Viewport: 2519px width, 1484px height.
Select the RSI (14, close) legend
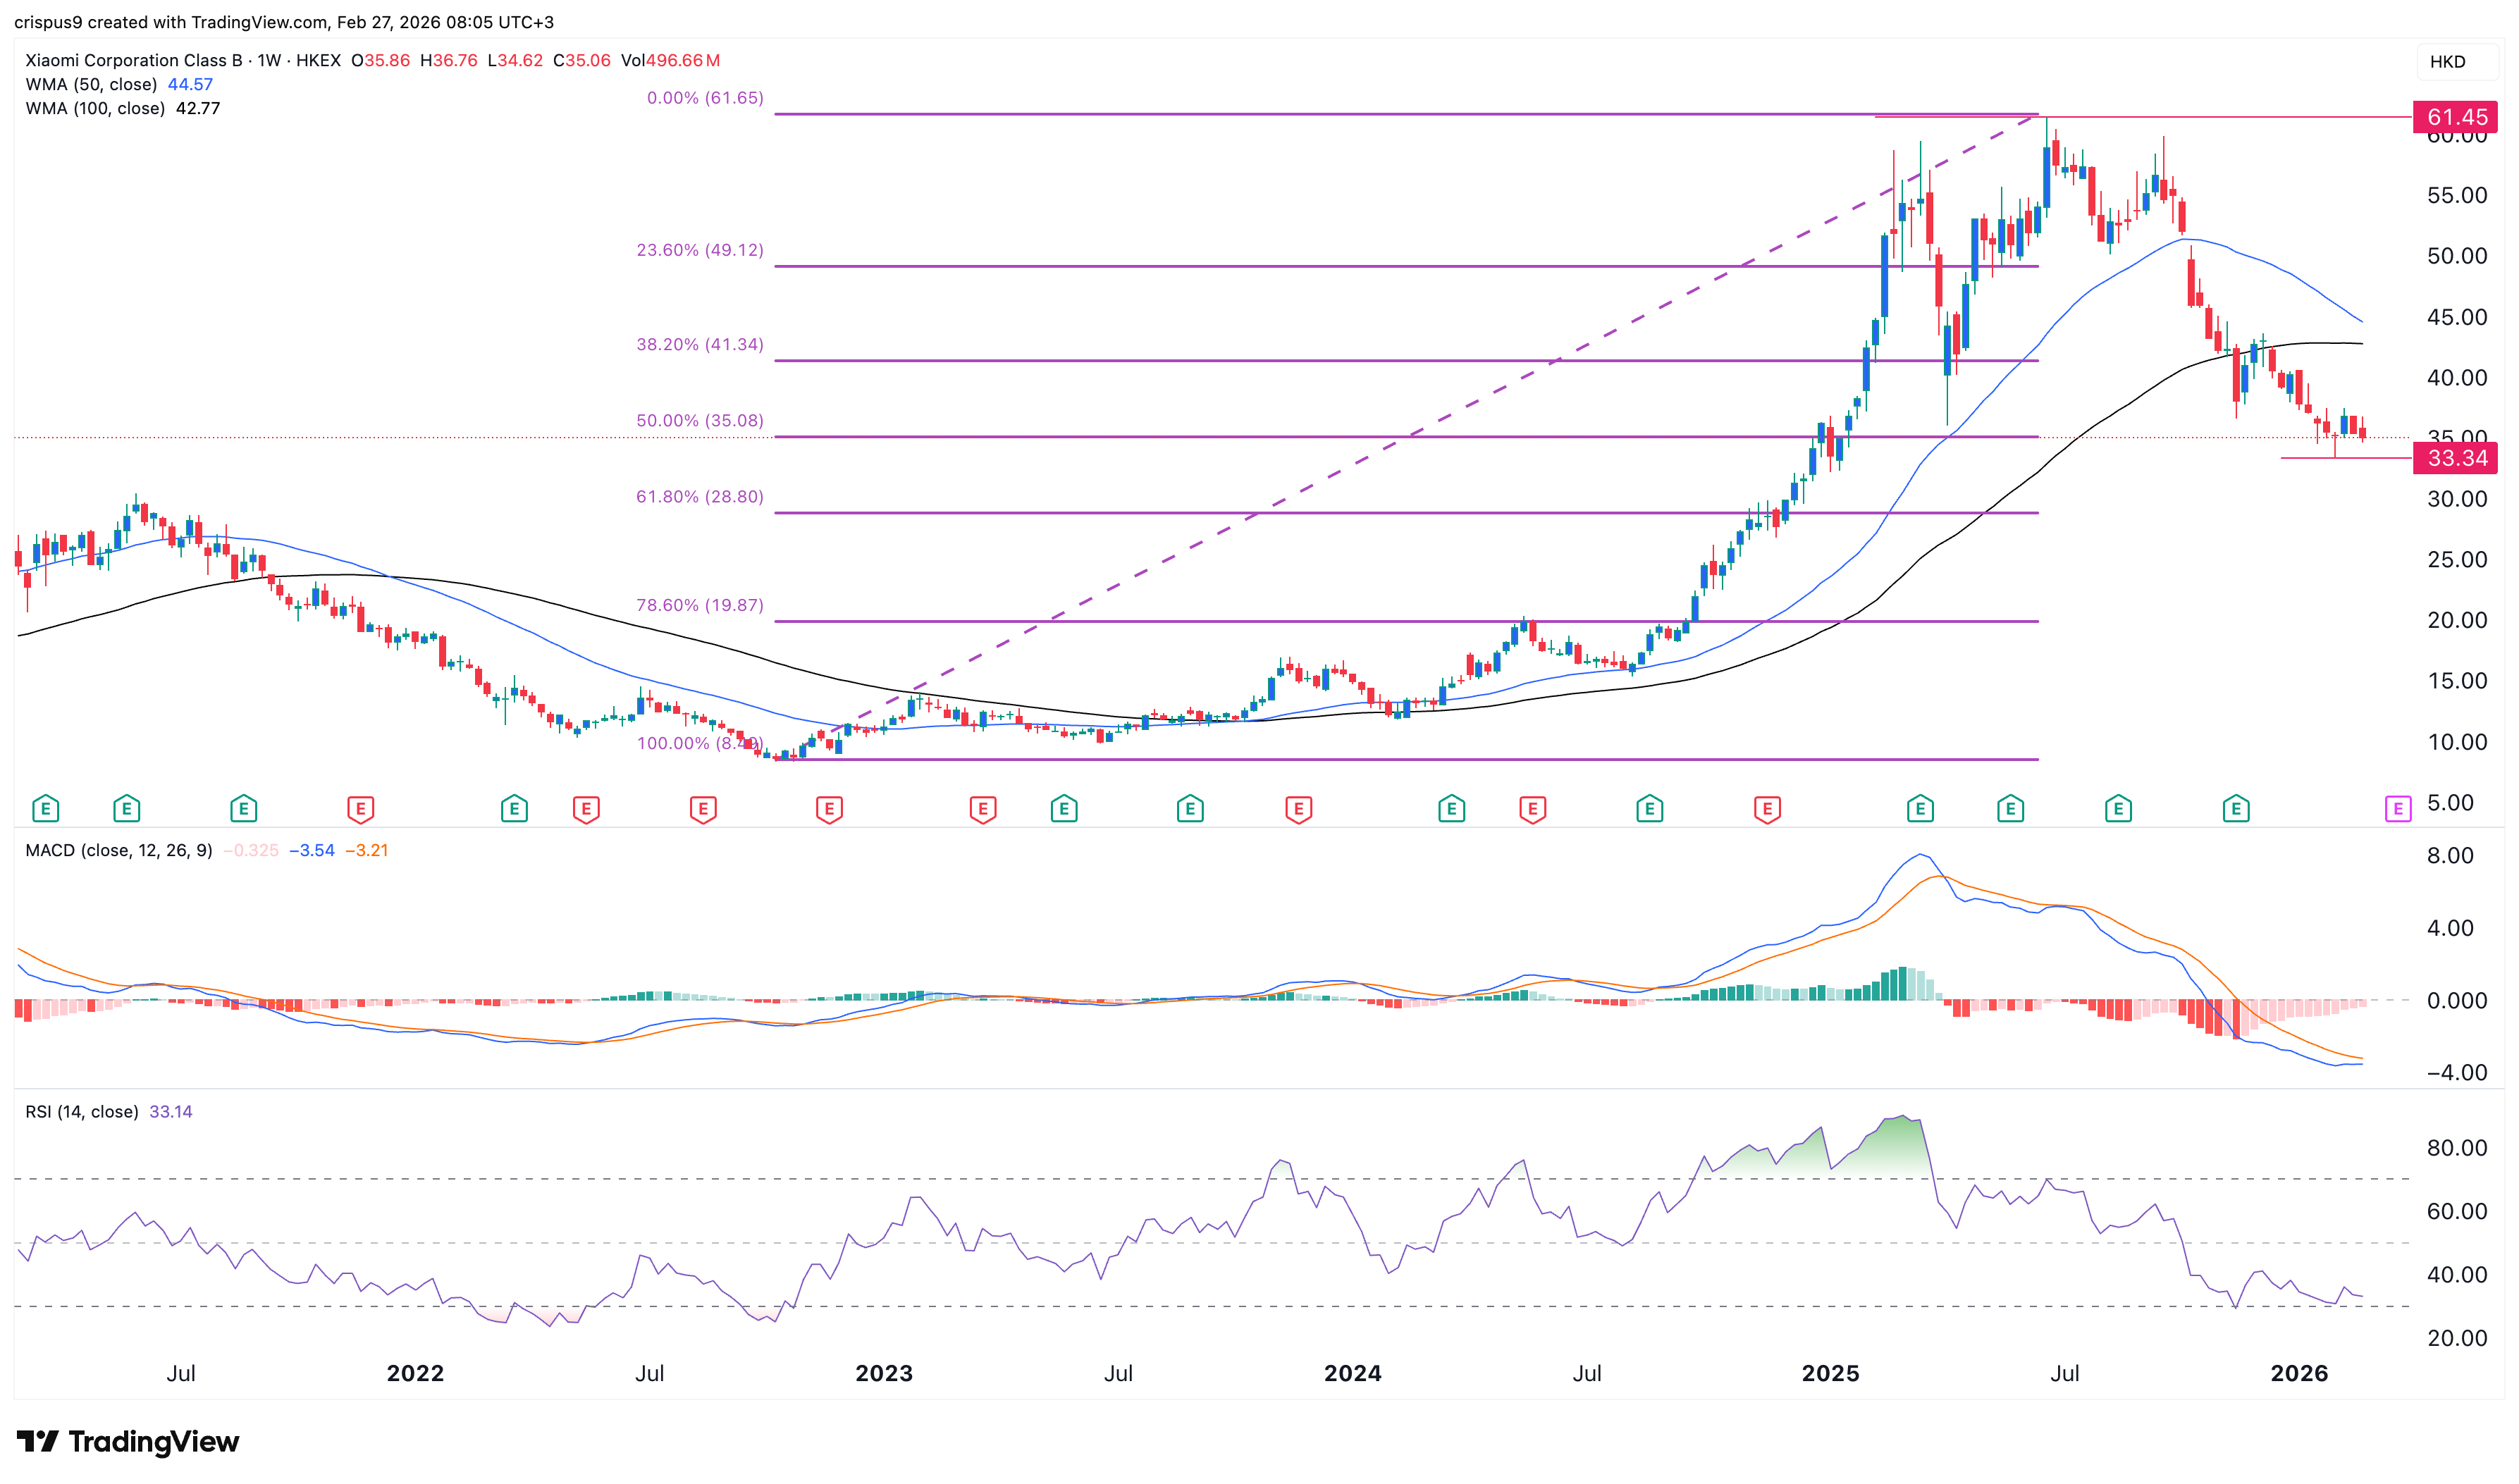click(x=82, y=1111)
